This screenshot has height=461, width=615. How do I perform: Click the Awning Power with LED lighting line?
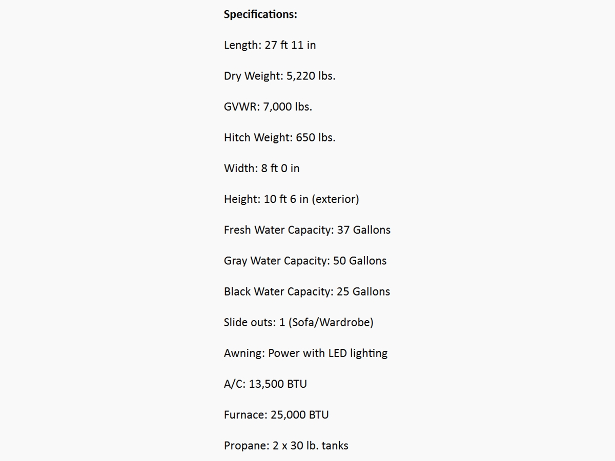click(x=305, y=353)
